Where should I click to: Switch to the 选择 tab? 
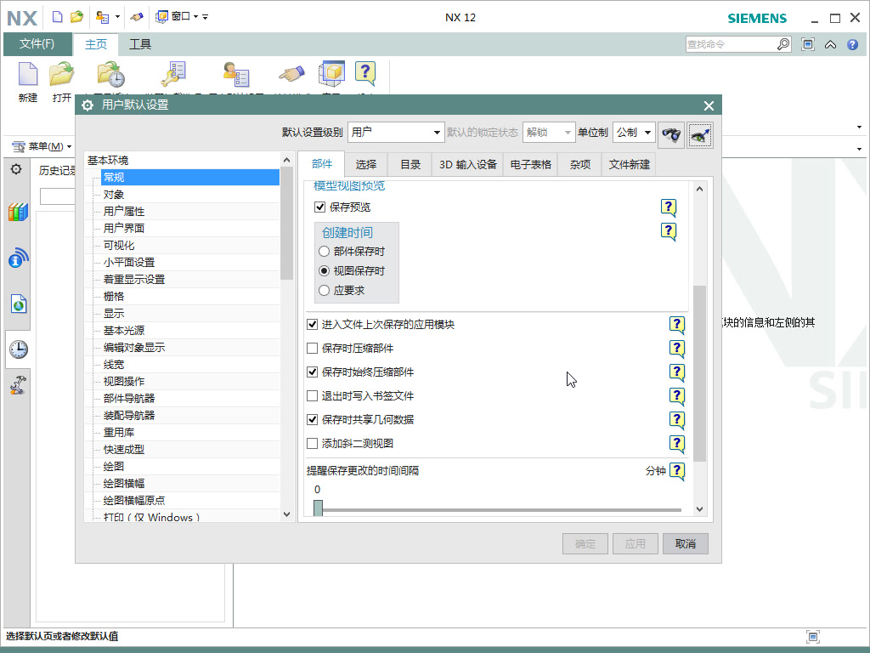[365, 165]
